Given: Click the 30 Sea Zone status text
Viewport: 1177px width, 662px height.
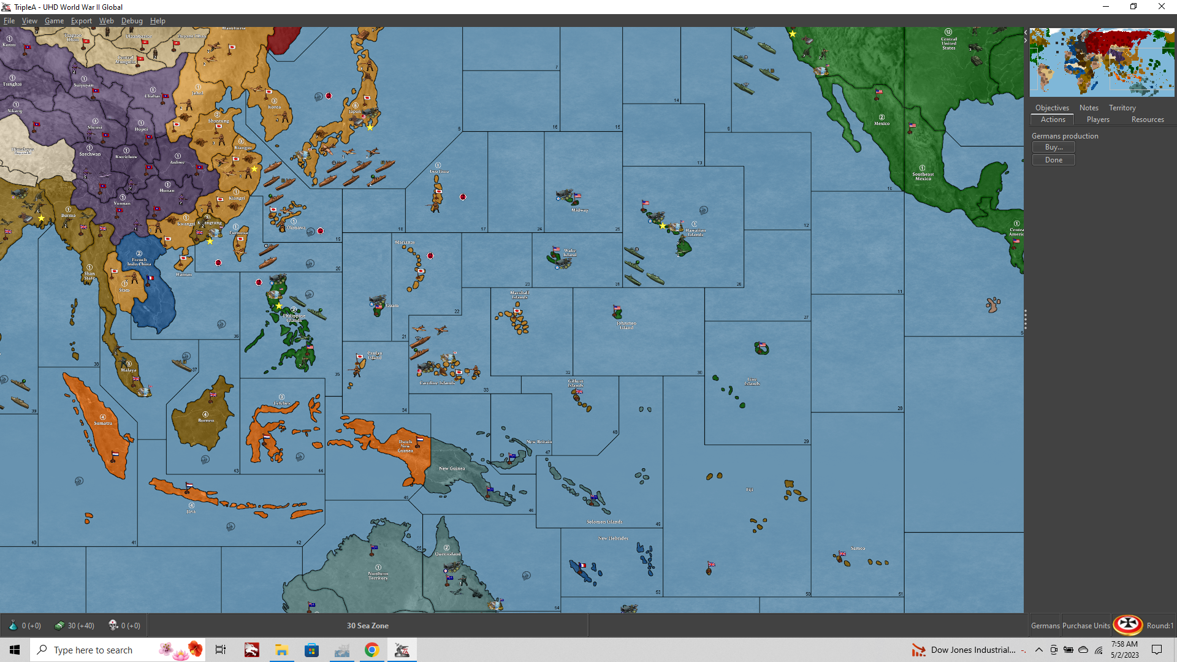Looking at the screenshot, I should click(368, 625).
